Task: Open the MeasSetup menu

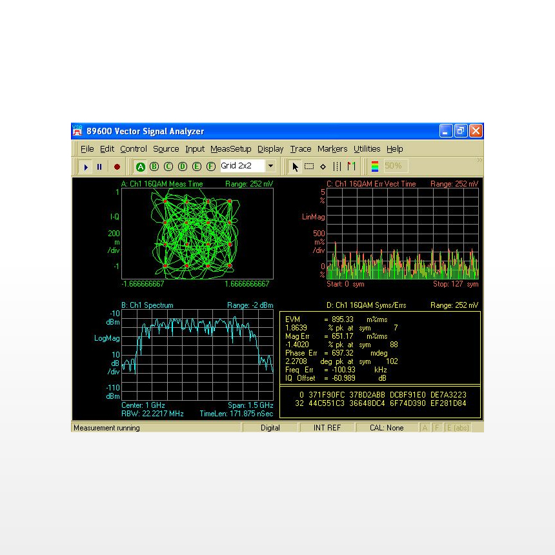Action: pyautogui.click(x=231, y=149)
